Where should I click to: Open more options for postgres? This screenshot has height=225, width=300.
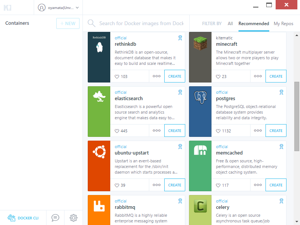[x=258, y=130]
